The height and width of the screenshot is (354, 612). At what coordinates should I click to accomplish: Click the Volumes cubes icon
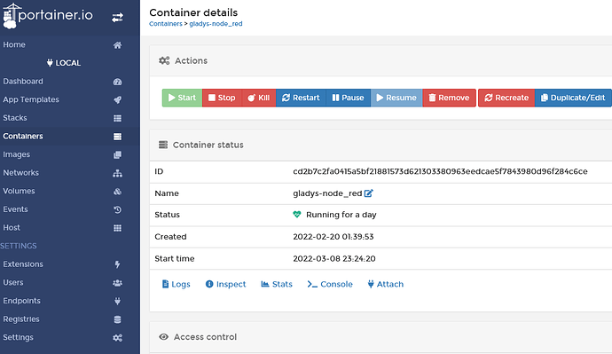(117, 192)
